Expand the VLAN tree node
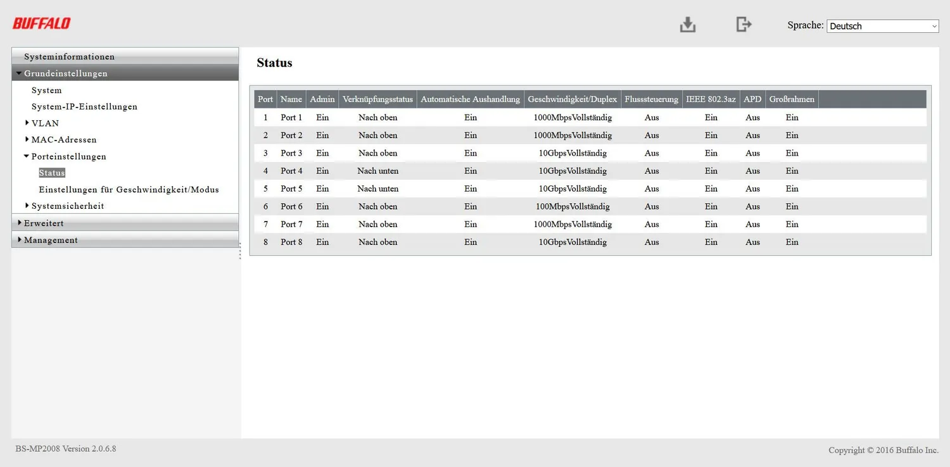This screenshot has height=467, width=950. click(x=27, y=123)
